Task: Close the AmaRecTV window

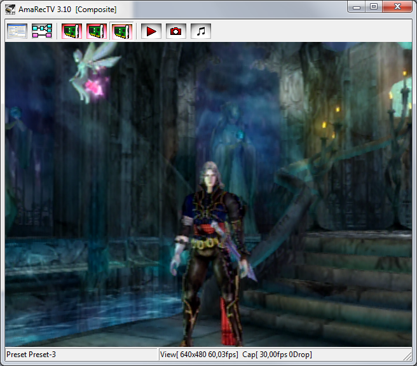Action: [x=397, y=7]
